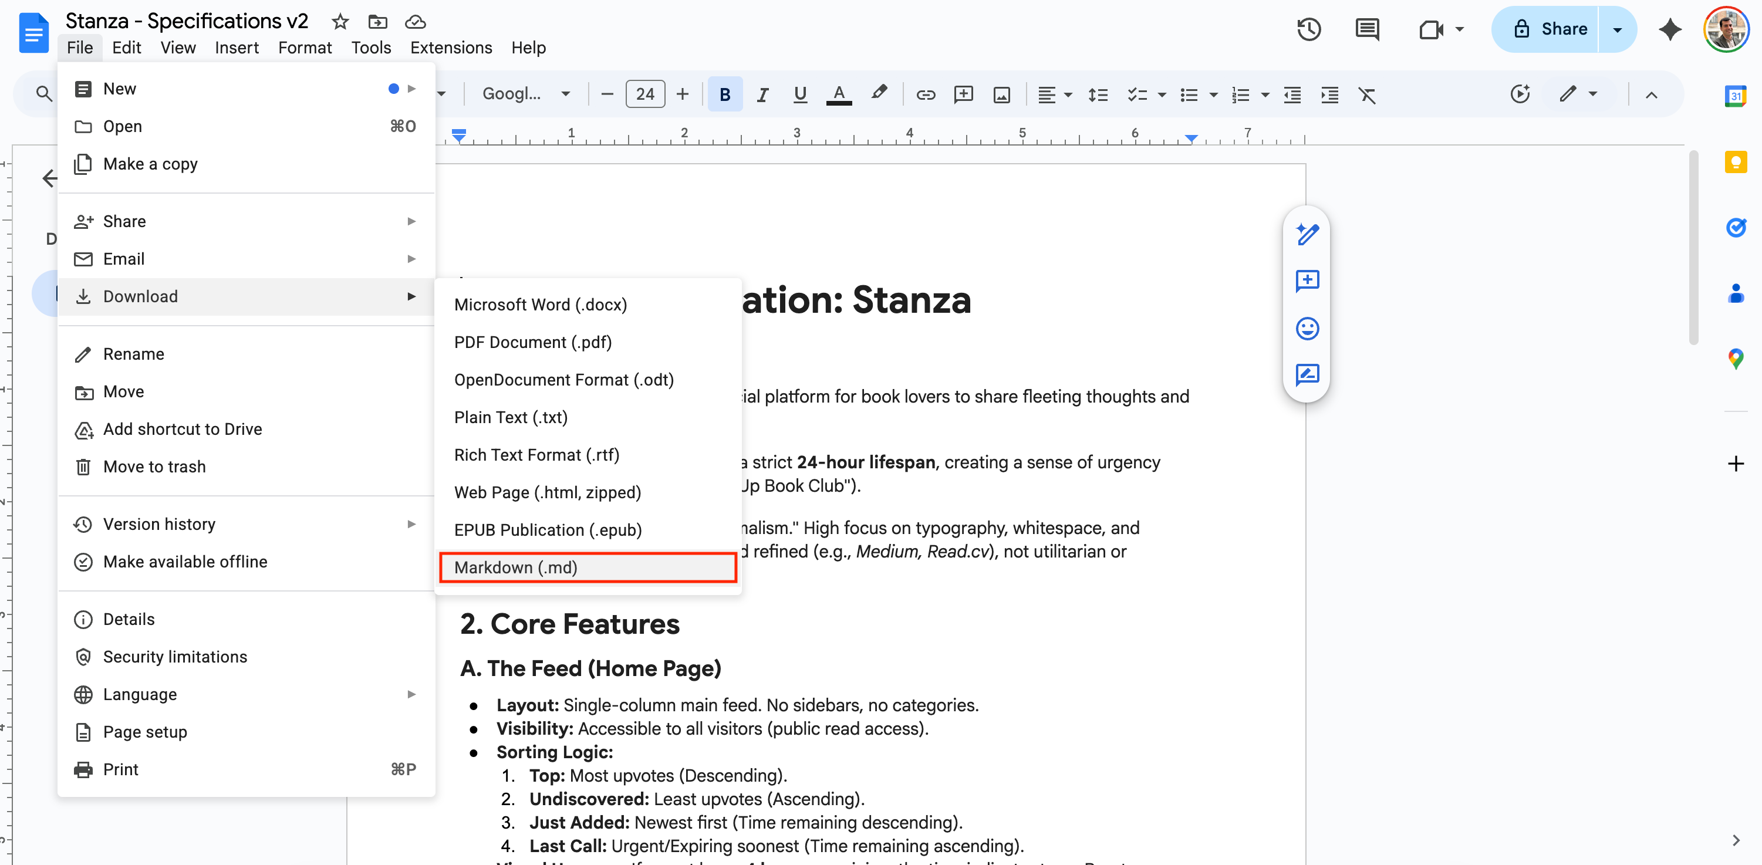Click the clear formatting icon
The height and width of the screenshot is (865, 1762).
point(1366,94)
